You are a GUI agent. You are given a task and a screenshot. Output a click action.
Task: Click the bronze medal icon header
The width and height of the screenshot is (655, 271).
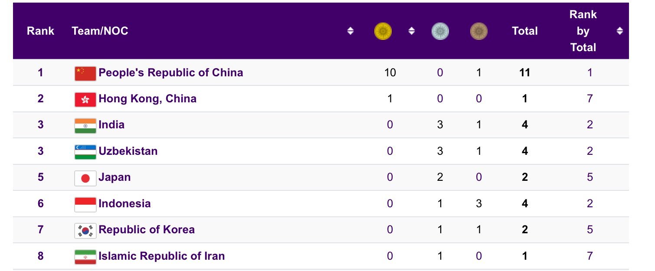[478, 31]
